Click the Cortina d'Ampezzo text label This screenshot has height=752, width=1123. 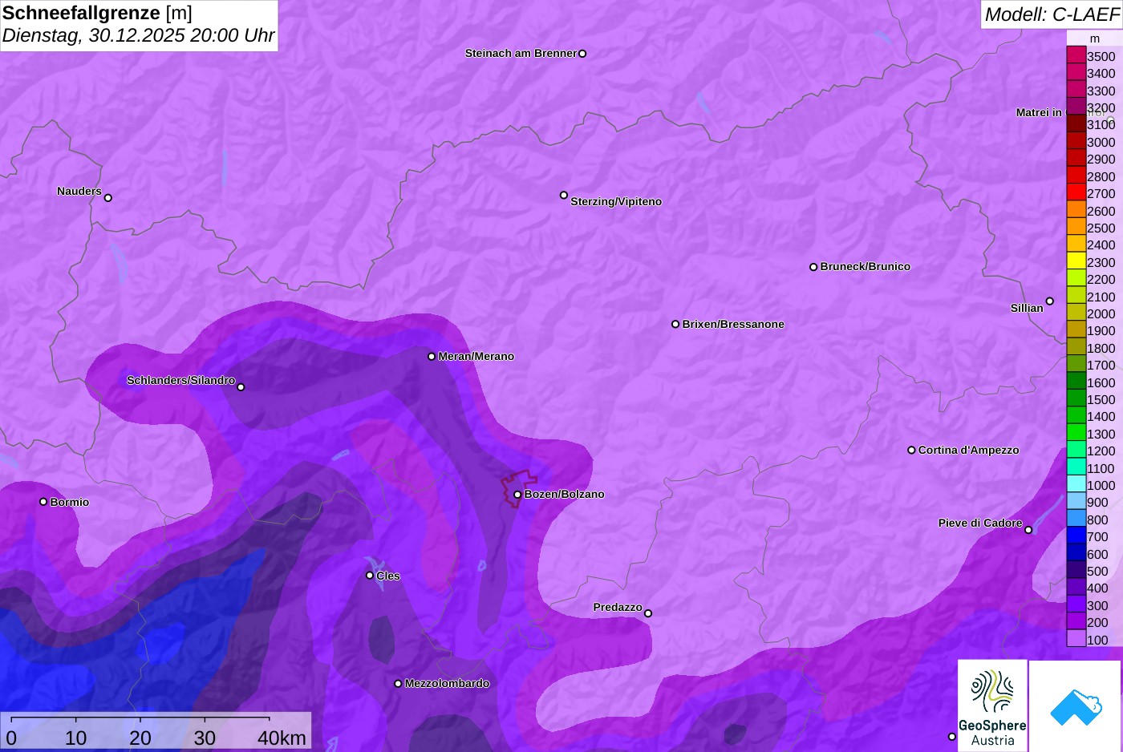[968, 451]
